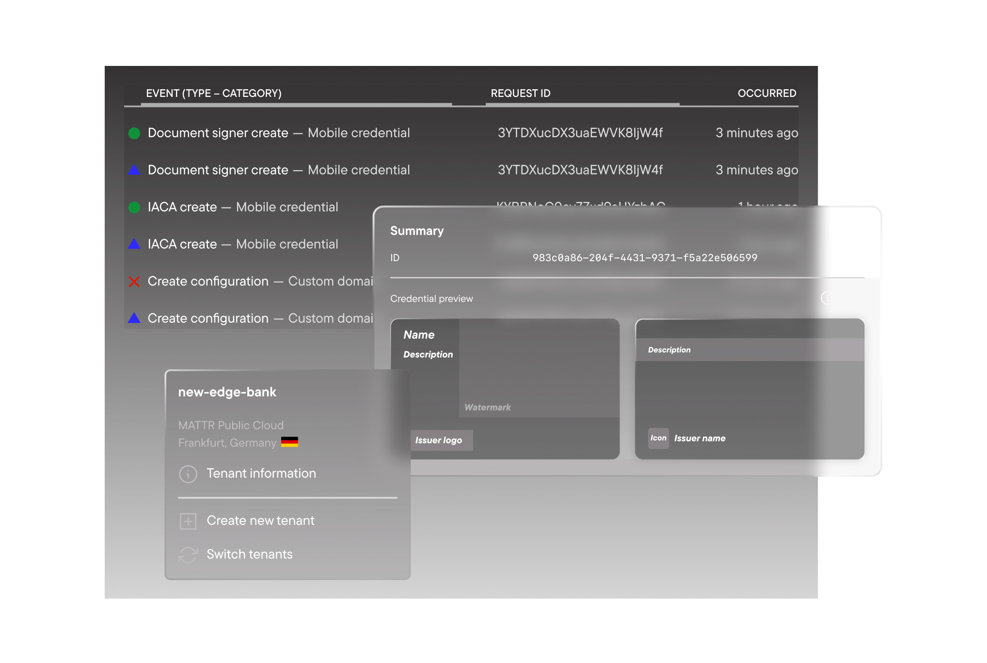Click the OCCURRED column header
This screenshot has width=987, height=663.
766,93
